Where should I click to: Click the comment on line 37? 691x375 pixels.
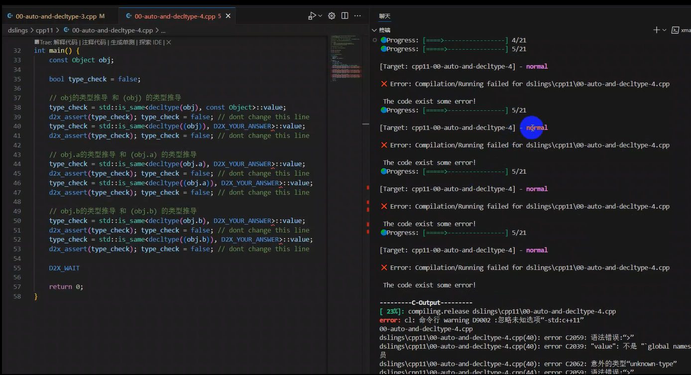[x=115, y=98]
